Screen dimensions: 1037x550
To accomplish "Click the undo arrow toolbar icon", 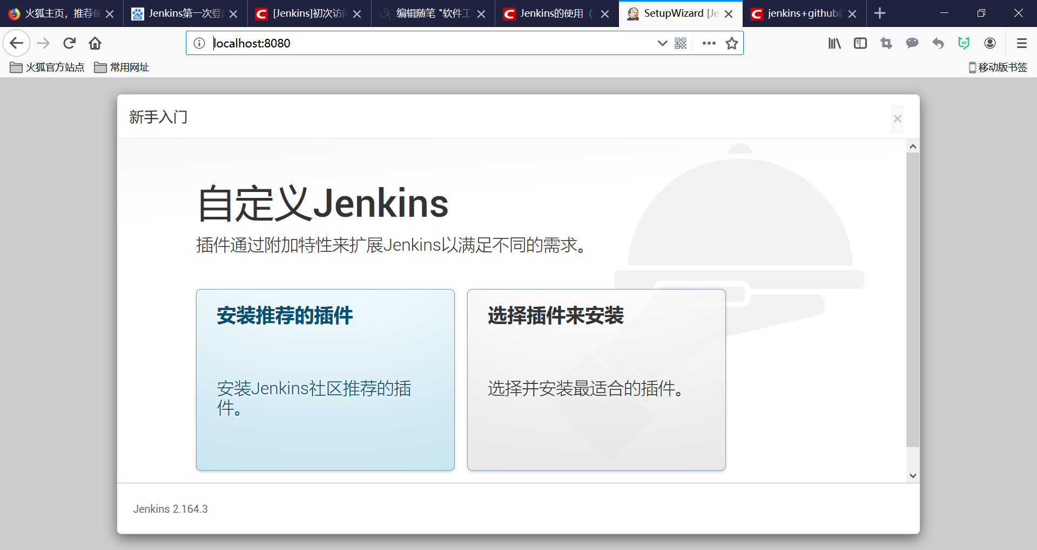I will (x=938, y=43).
